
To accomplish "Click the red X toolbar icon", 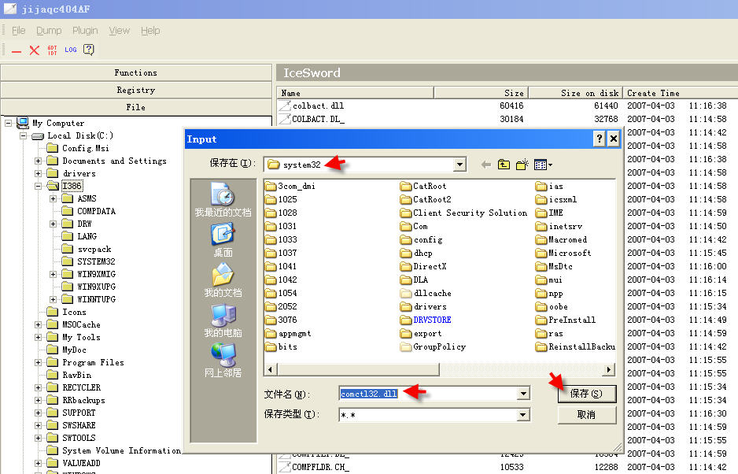I will [35, 50].
